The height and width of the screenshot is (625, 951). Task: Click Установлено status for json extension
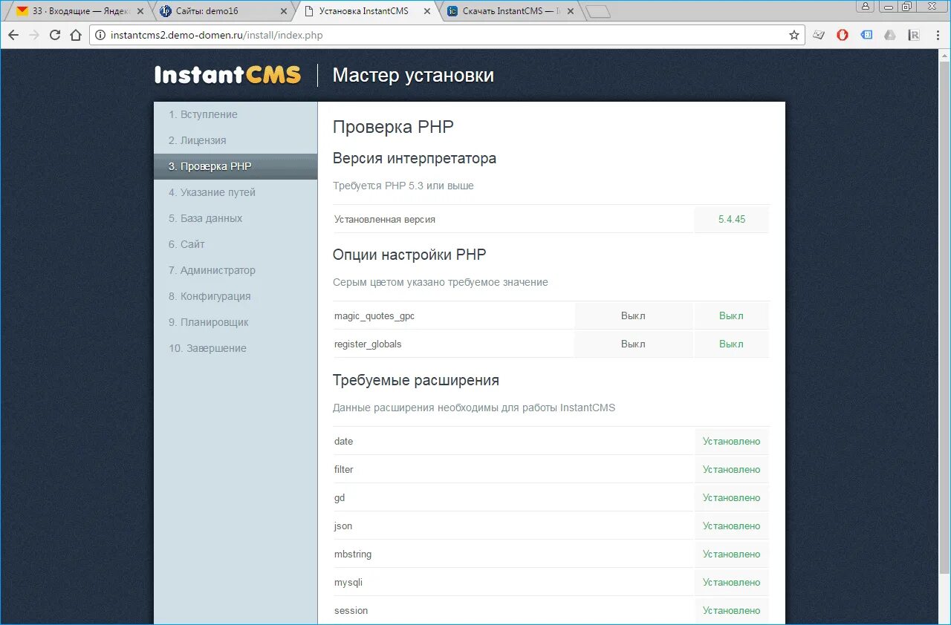[732, 526]
